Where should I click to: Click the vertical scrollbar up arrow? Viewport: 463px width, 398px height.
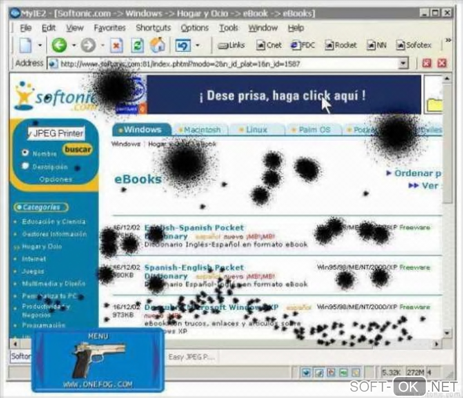pos(447,79)
